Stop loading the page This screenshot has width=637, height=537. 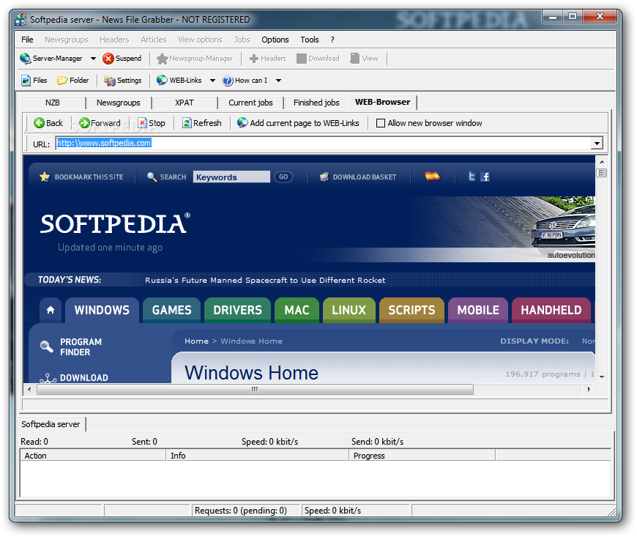(x=151, y=123)
